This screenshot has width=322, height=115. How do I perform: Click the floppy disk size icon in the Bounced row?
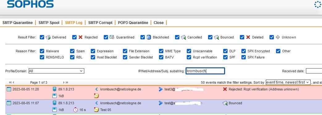pos(54,110)
